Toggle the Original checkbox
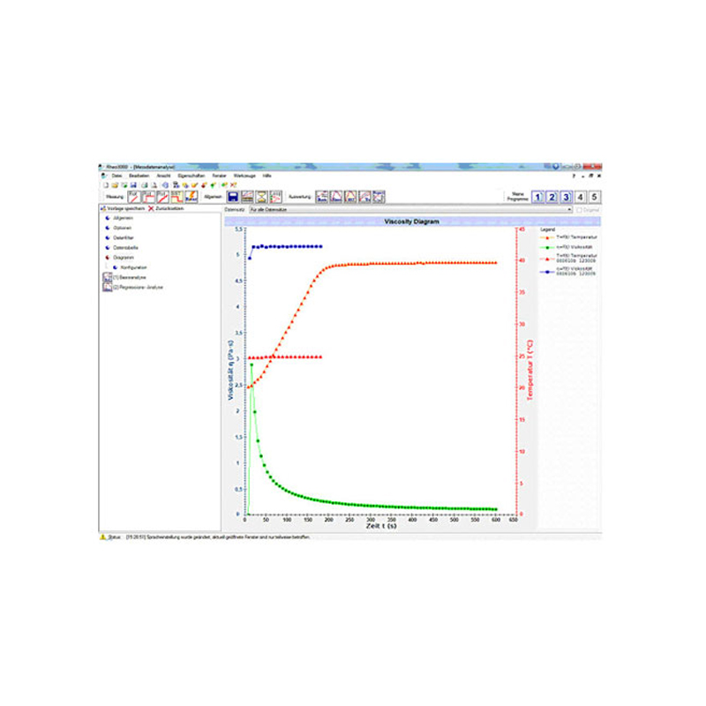 (579, 210)
